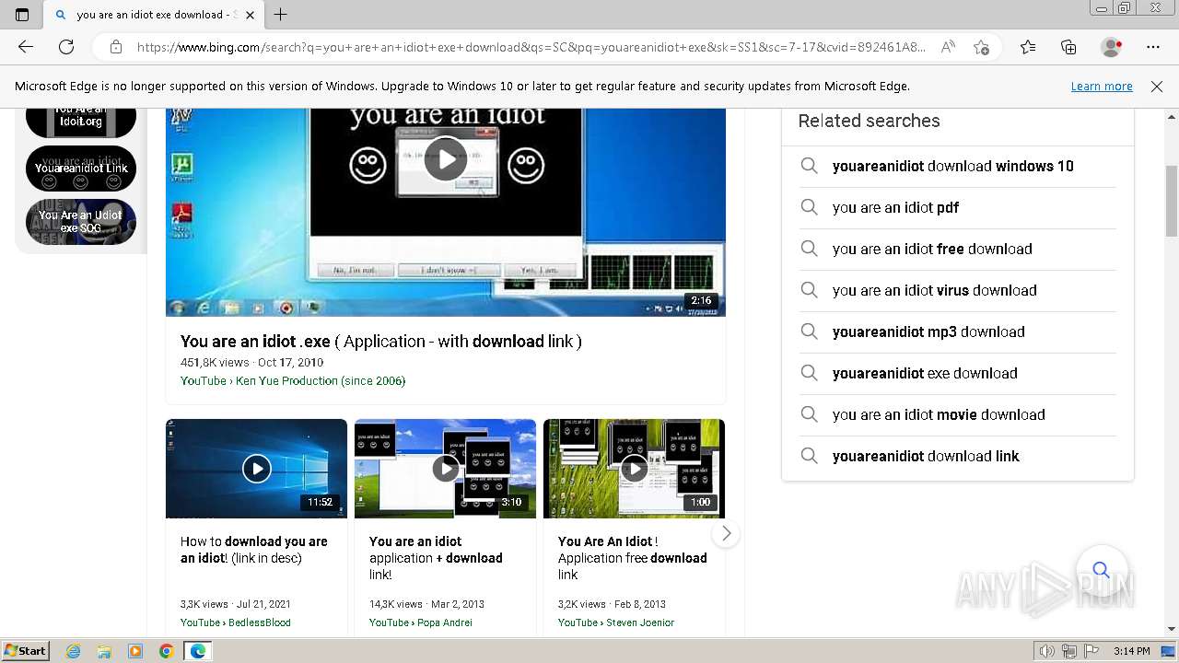
Task: Open a new browser tab
Action: click(281, 14)
